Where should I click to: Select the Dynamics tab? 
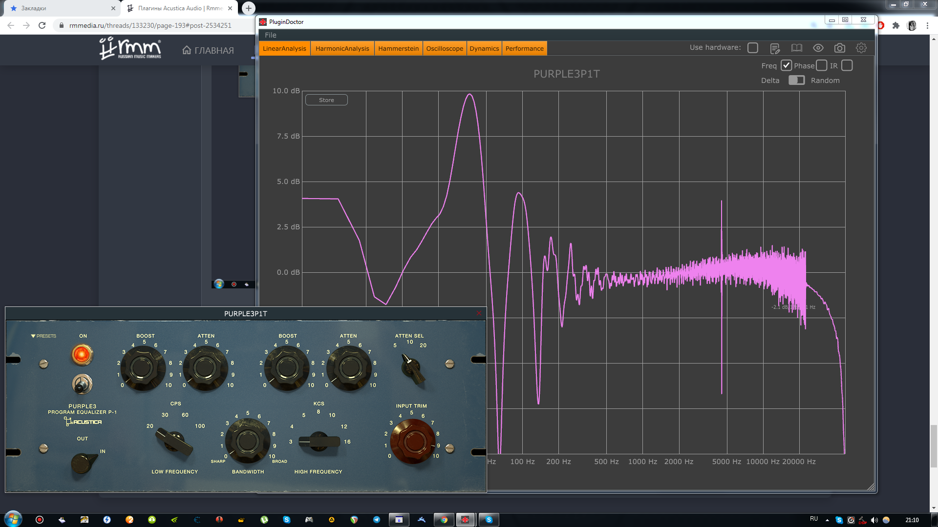click(x=484, y=48)
